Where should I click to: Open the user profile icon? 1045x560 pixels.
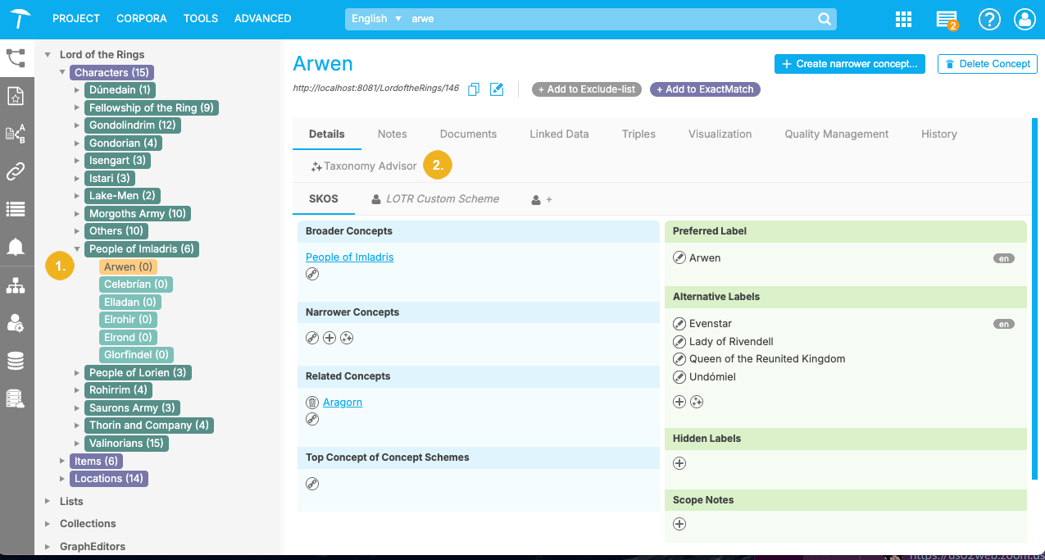pos(1025,20)
